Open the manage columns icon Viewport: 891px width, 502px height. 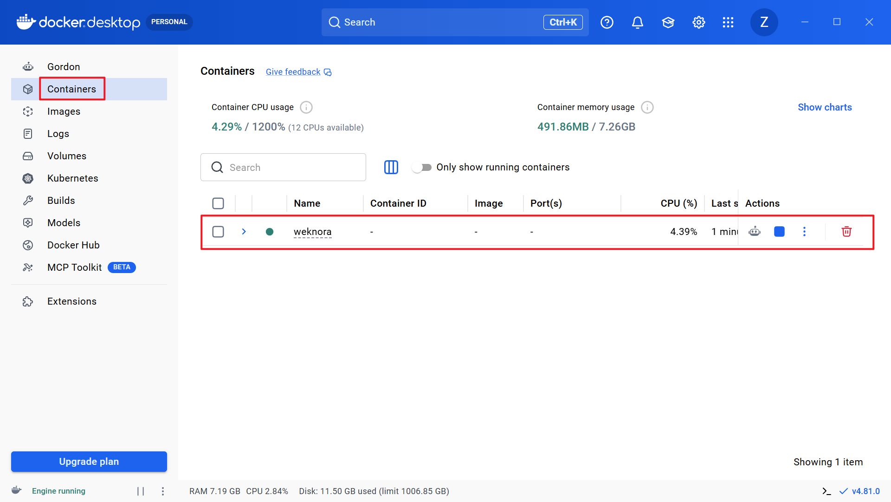(x=391, y=167)
